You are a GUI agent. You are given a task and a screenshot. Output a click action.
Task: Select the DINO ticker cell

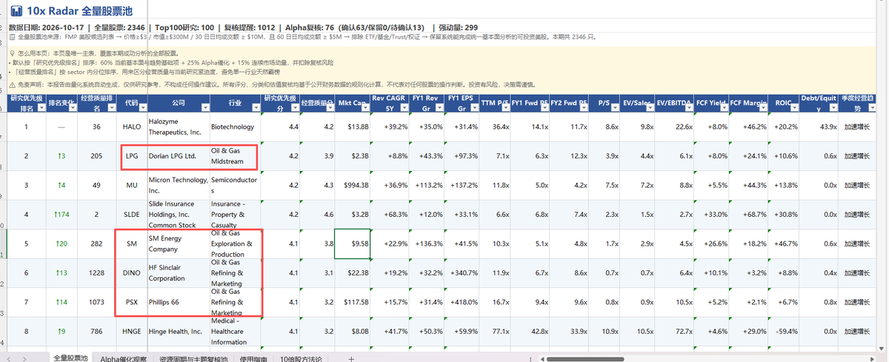[x=132, y=273]
